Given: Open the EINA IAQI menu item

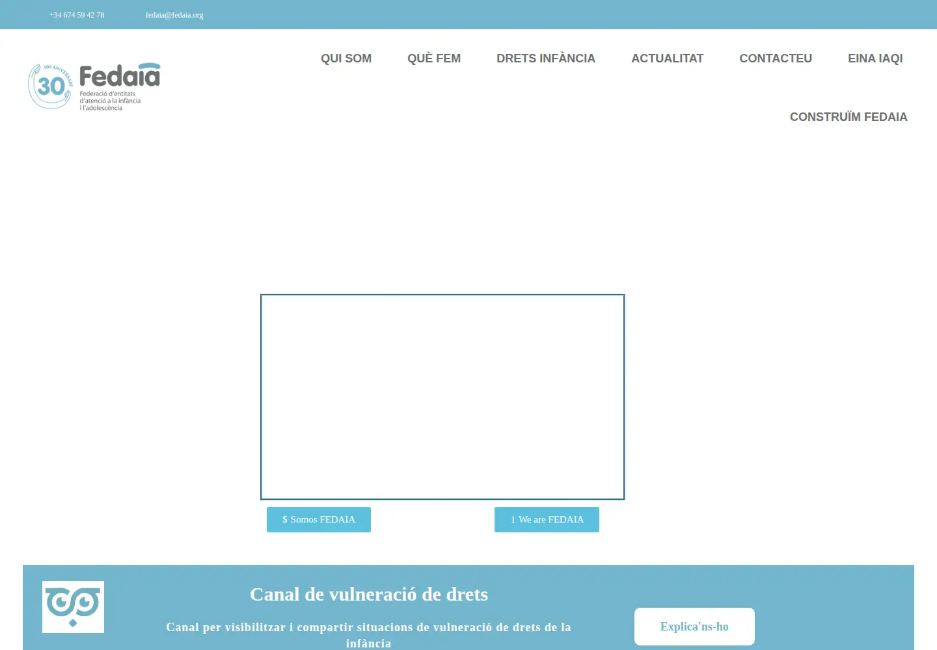Looking at the screenshot, I should click(x=875, y=58).
